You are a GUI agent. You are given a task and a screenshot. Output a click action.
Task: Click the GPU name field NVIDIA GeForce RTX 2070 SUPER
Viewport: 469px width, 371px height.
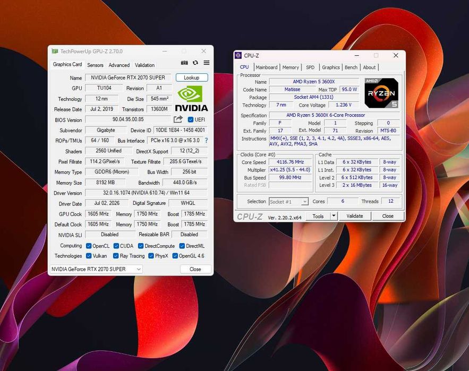click(128, 77)
